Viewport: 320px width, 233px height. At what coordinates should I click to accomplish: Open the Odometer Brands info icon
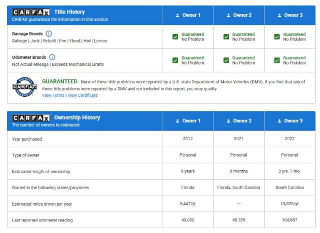point(52,57)
